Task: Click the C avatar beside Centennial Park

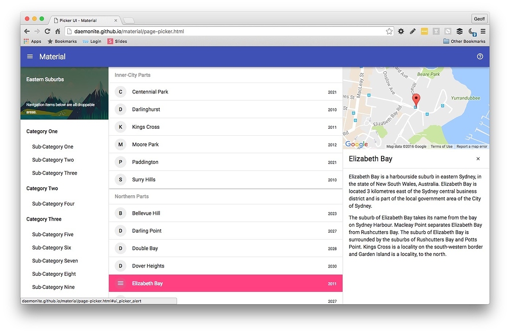Action: coord(120,92)
